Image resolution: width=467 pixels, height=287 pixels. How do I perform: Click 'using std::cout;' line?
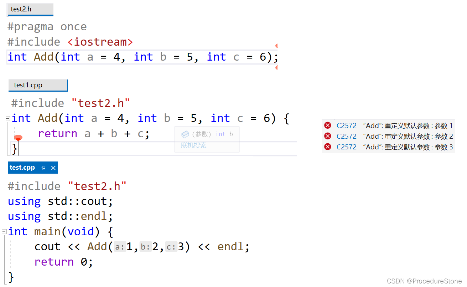[x=60, y=201]
